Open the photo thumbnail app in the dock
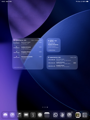90x120 pixels. 78,115
